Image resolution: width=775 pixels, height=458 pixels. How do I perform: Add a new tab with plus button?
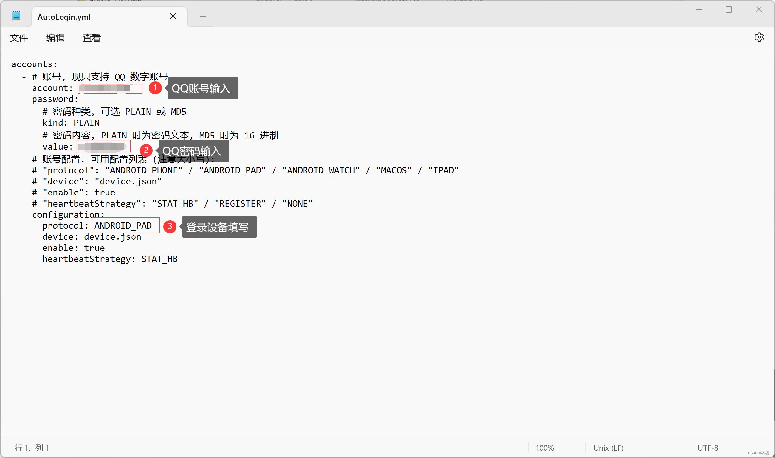pos(203,17)
